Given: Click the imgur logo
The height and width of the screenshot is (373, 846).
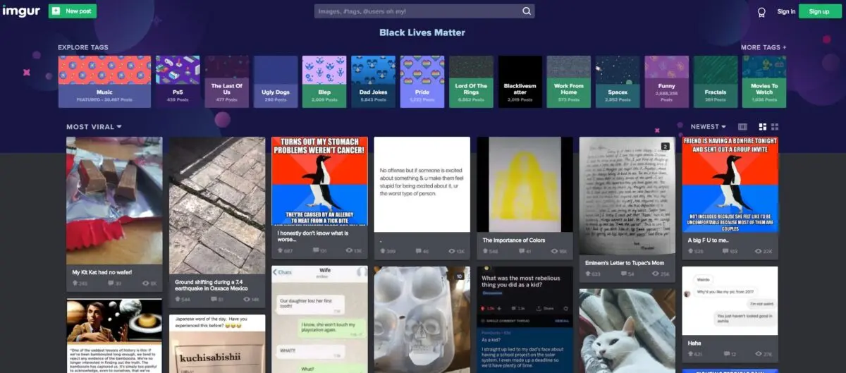Looking at the screenshot, I should pos(21,11).
